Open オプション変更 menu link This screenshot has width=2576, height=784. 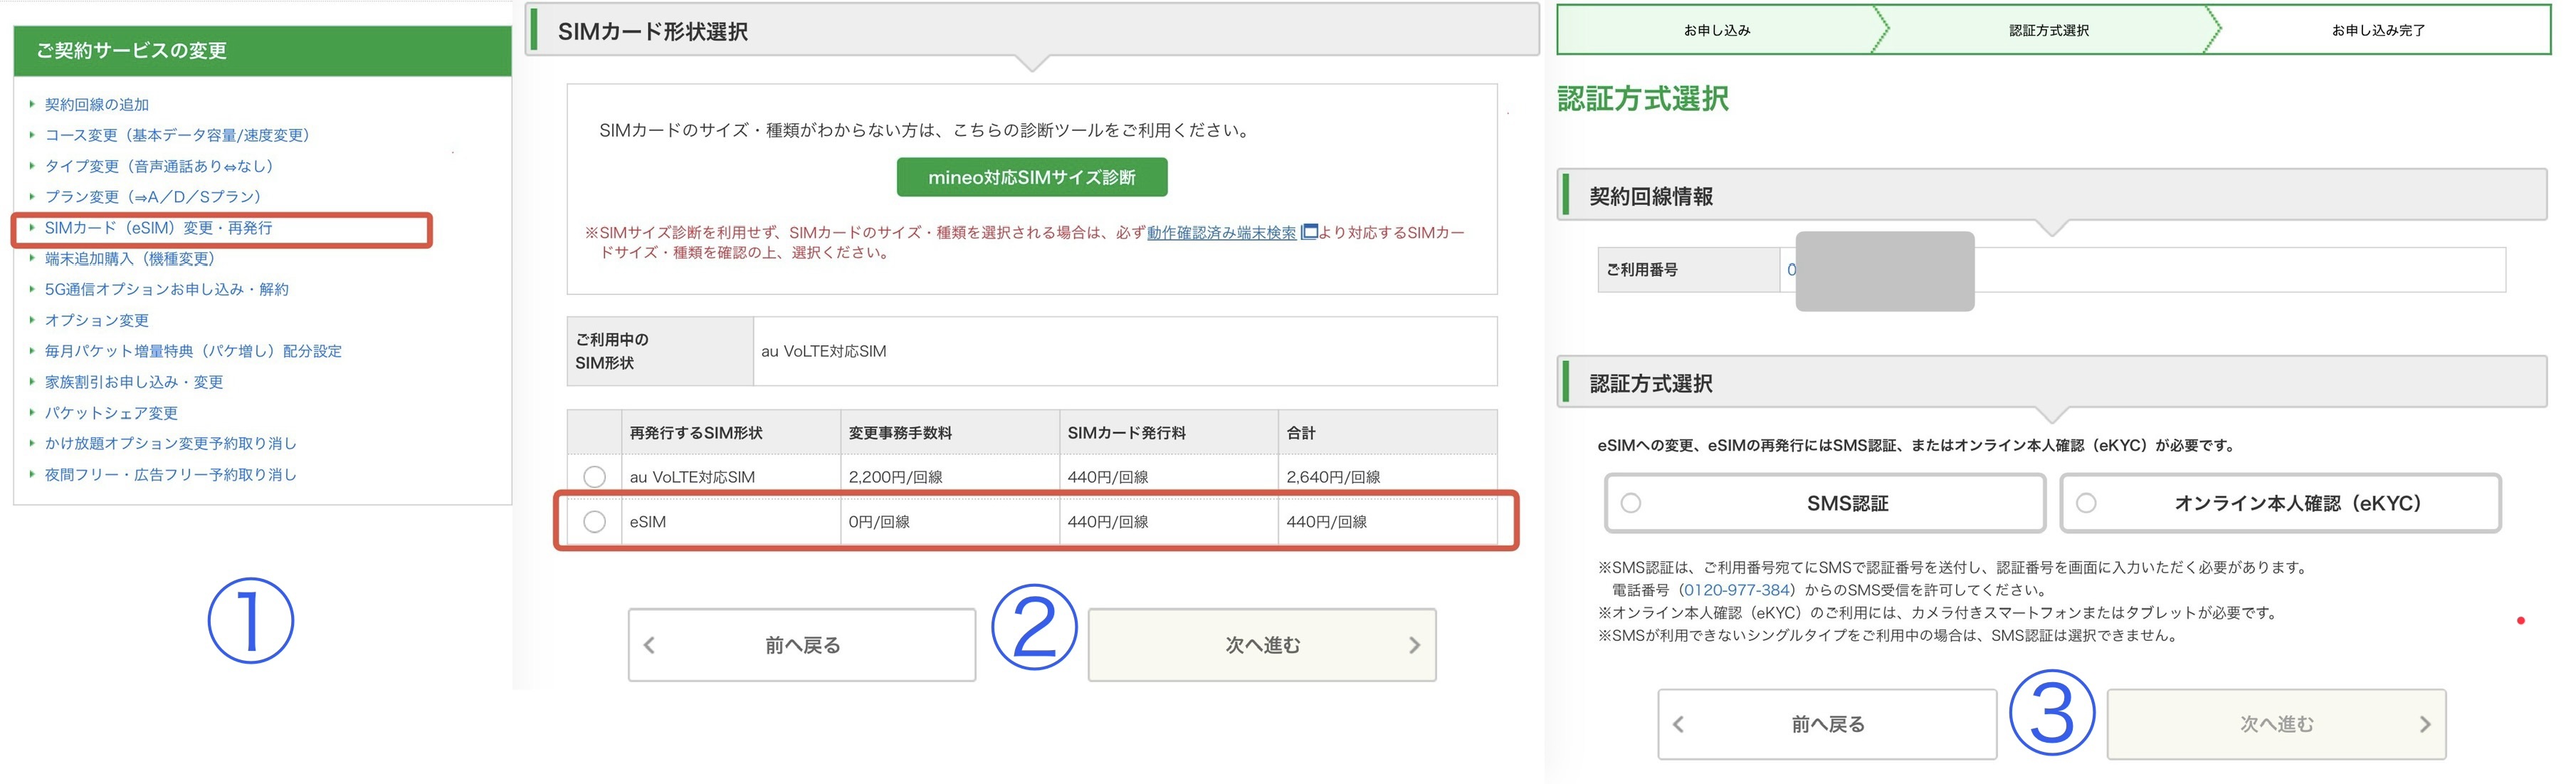96,320
